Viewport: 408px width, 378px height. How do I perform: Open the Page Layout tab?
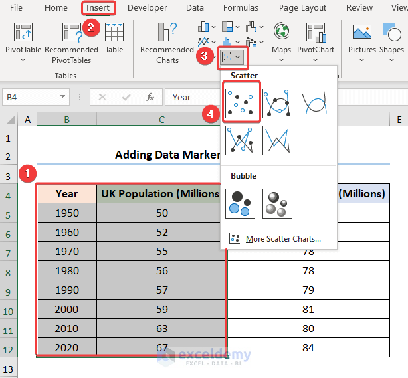(x=302, y=8)
